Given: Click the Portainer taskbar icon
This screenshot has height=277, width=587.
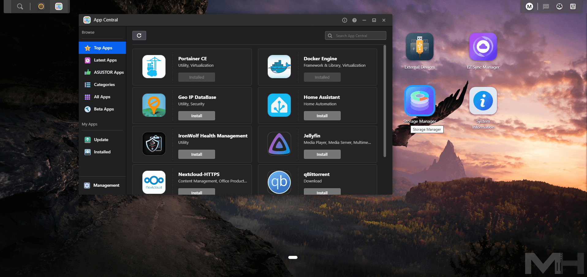Looking at the screenshot, I should [41, 6].
